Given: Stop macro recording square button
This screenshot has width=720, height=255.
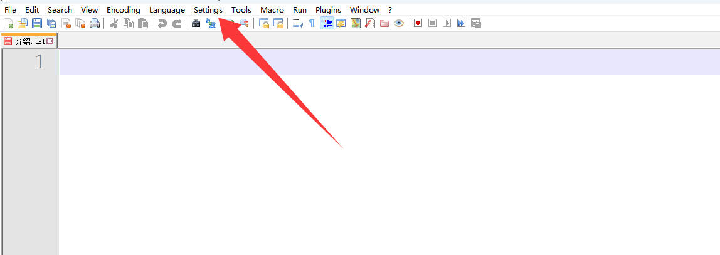Looking at the screenshot, I should click(x=432, y=23).
